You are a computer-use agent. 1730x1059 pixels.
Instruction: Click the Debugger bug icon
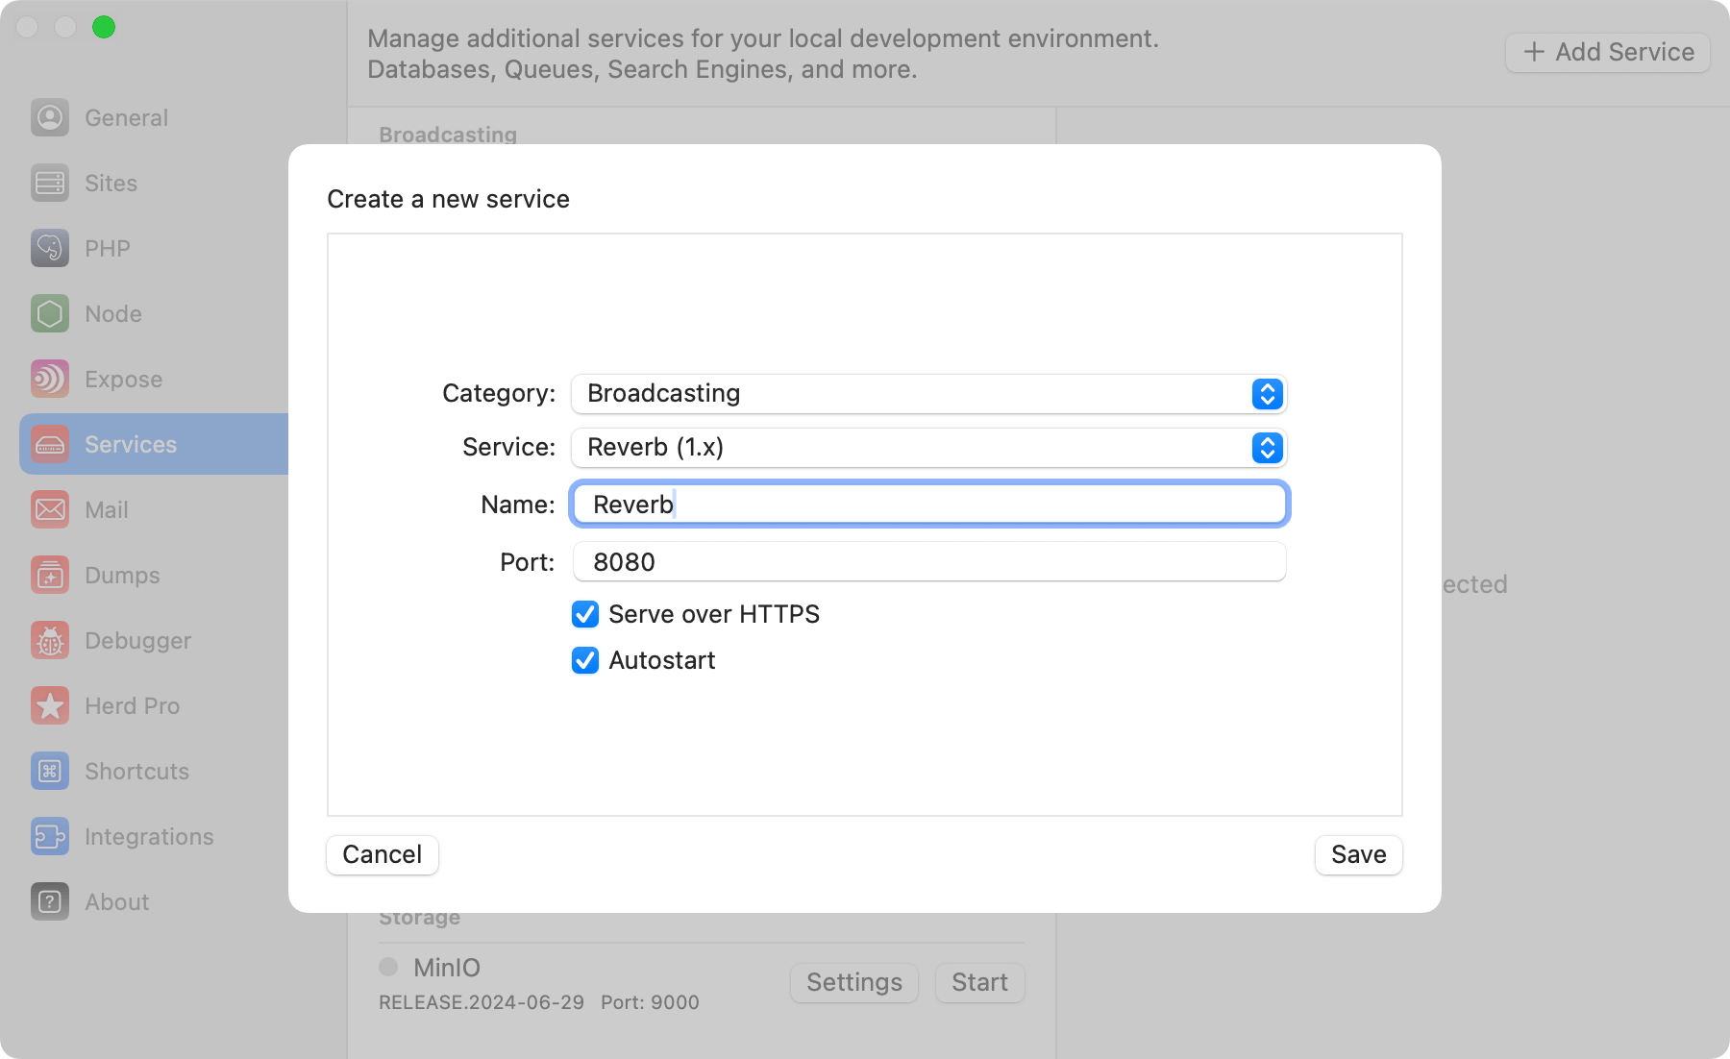point(49,640)
